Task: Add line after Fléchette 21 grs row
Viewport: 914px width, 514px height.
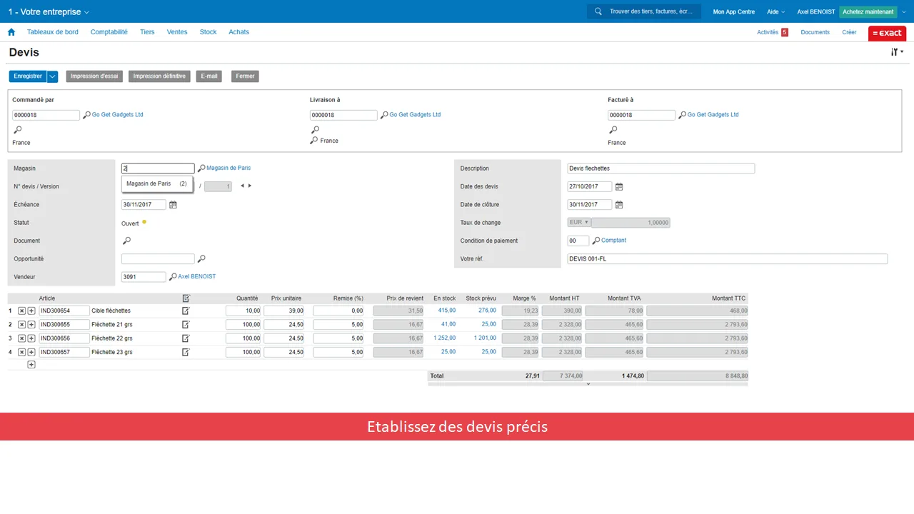Action: (x=31, y=325)
